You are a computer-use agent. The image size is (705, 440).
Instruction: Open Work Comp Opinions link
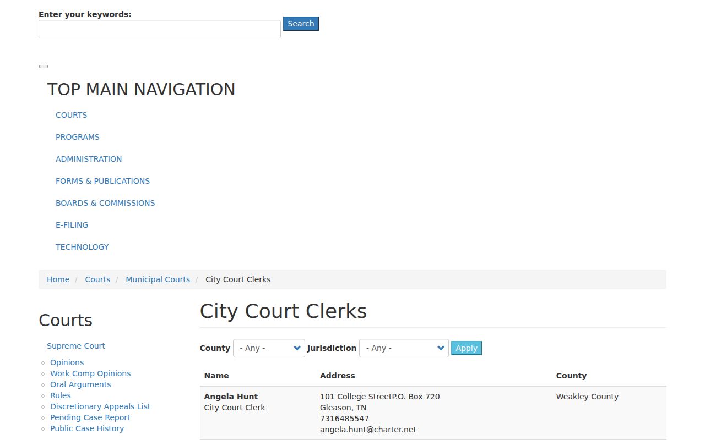tap(90, 373)
